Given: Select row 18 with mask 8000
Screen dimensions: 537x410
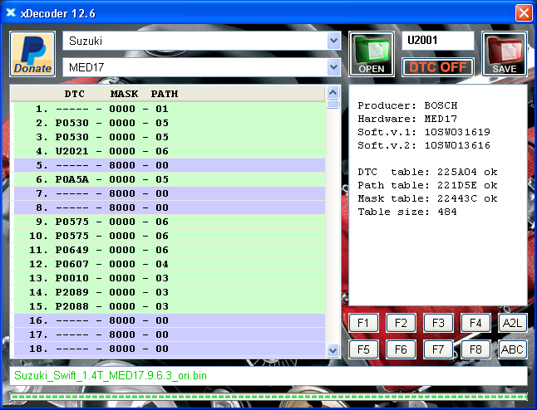Looking at the screenshot, I should click(170, 349).
